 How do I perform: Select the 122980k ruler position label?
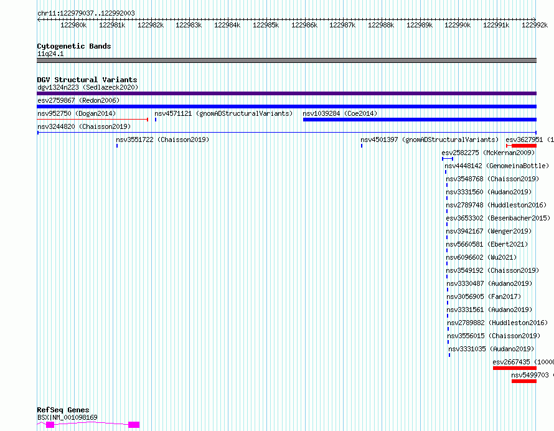73,25
